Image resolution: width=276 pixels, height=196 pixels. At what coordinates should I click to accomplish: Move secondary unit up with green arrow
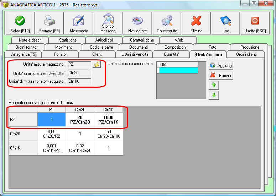pyautogui.click(x=214, y=85)
